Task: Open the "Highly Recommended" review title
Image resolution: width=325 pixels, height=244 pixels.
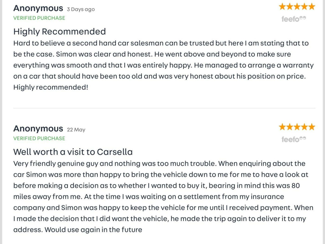Action: point(59,31)
